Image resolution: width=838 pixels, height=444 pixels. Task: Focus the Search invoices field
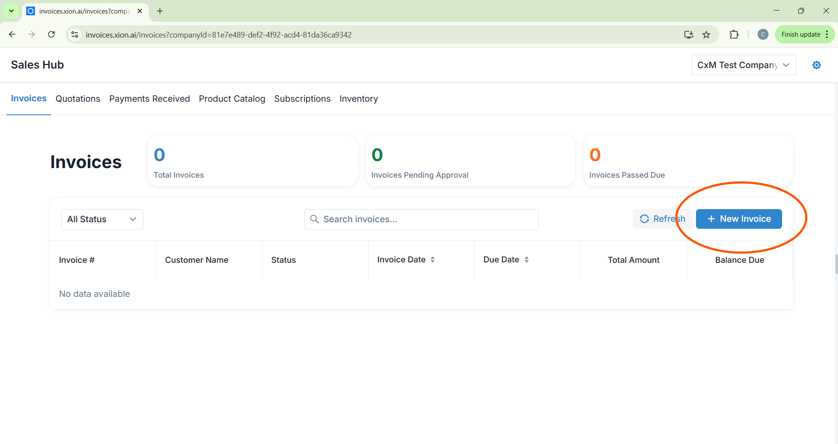[421, 219]
